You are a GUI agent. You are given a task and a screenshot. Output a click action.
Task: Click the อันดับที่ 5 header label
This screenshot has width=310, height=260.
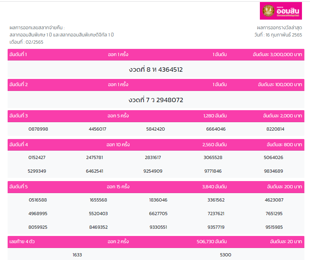[18, 186]
